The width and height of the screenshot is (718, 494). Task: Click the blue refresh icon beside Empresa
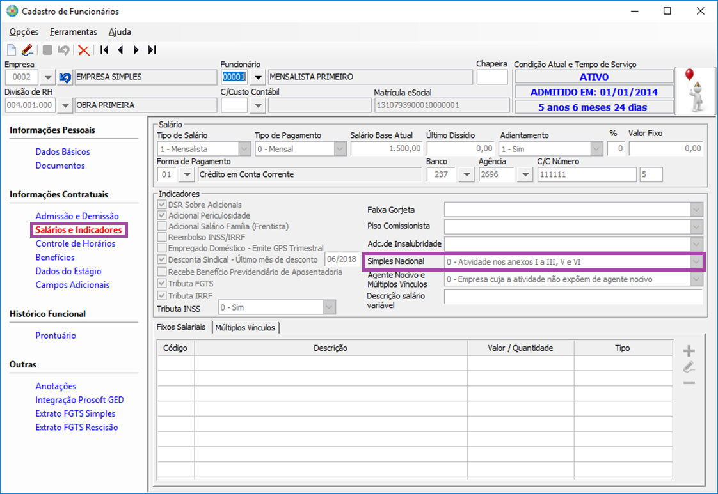coord(65,77)
